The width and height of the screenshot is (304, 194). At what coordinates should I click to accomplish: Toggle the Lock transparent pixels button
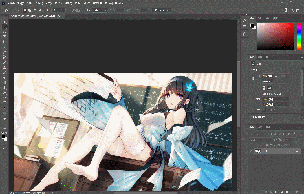coord(258,145)
